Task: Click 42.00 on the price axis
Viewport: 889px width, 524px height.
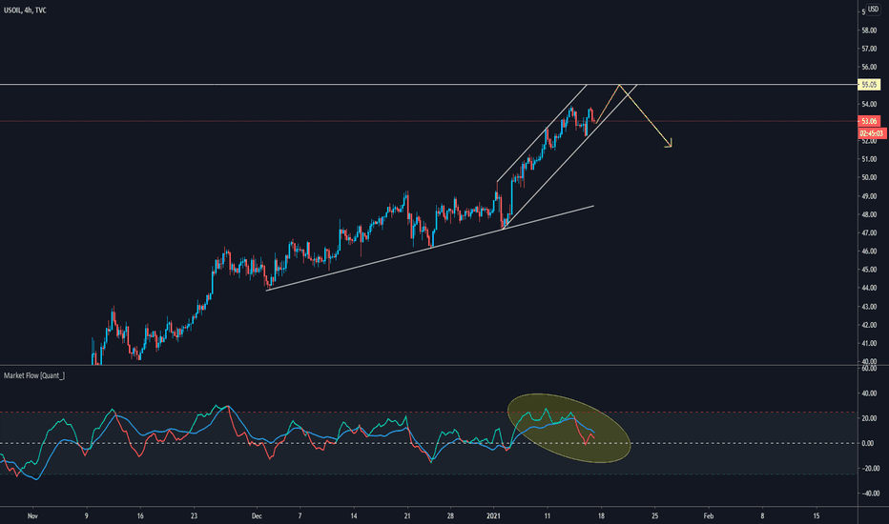Action: coord(869,325)
